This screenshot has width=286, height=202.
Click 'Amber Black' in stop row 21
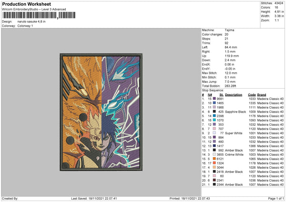(x=234, y=185)
